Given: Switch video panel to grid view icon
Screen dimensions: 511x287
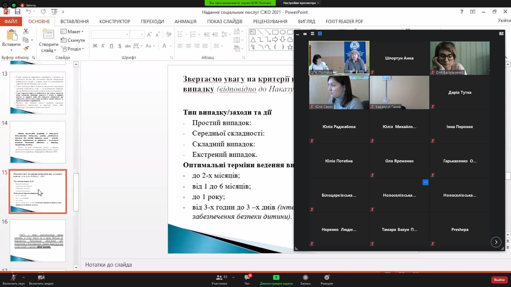Looking at the screenshot, I should pyautogui.click(x=320, y=34).
